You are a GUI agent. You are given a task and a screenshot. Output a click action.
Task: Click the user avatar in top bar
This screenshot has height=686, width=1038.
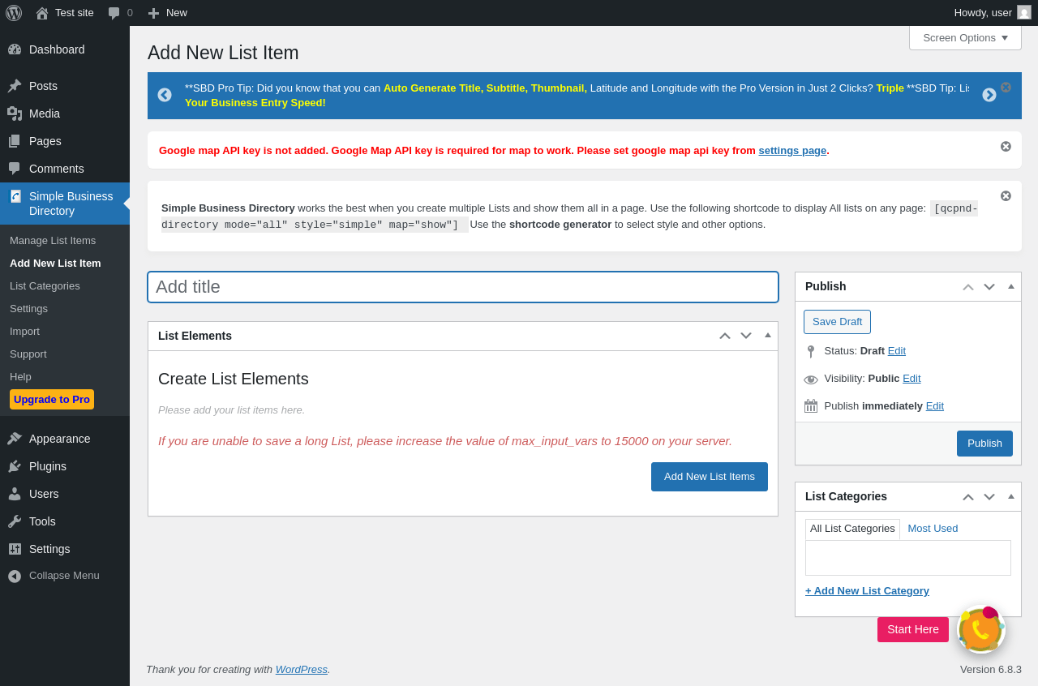pos(1024,12)
